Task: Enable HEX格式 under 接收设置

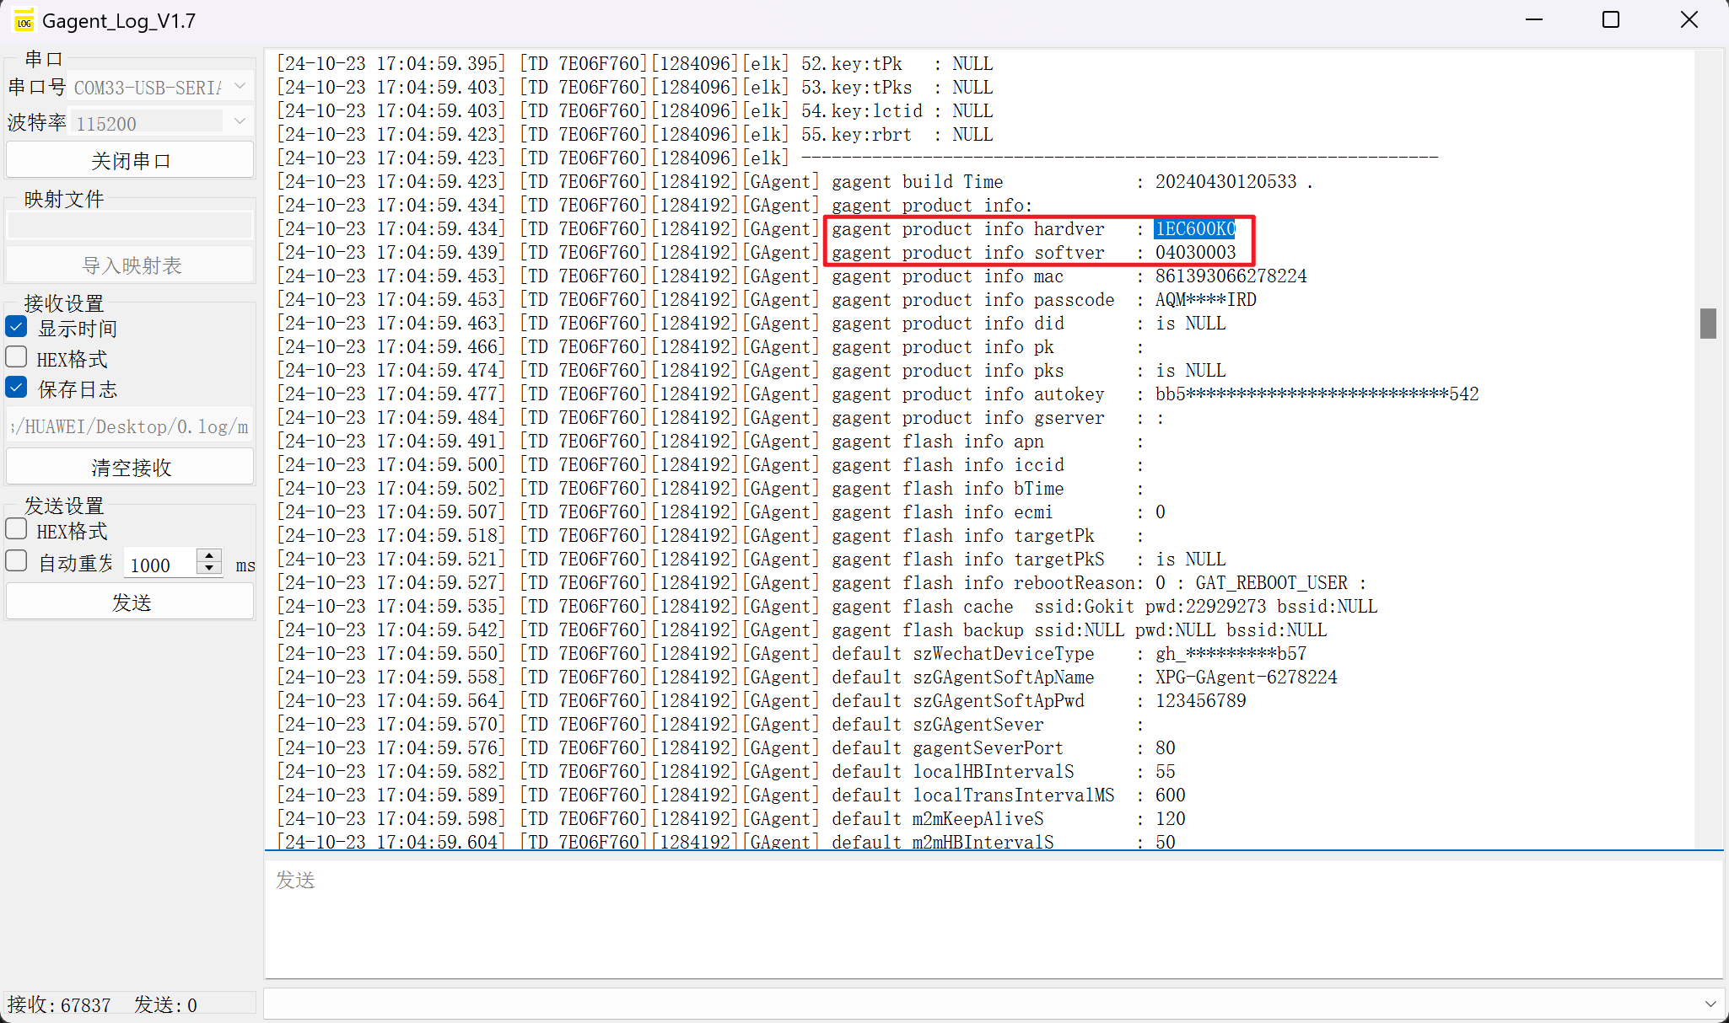Action: coord(17,357)
